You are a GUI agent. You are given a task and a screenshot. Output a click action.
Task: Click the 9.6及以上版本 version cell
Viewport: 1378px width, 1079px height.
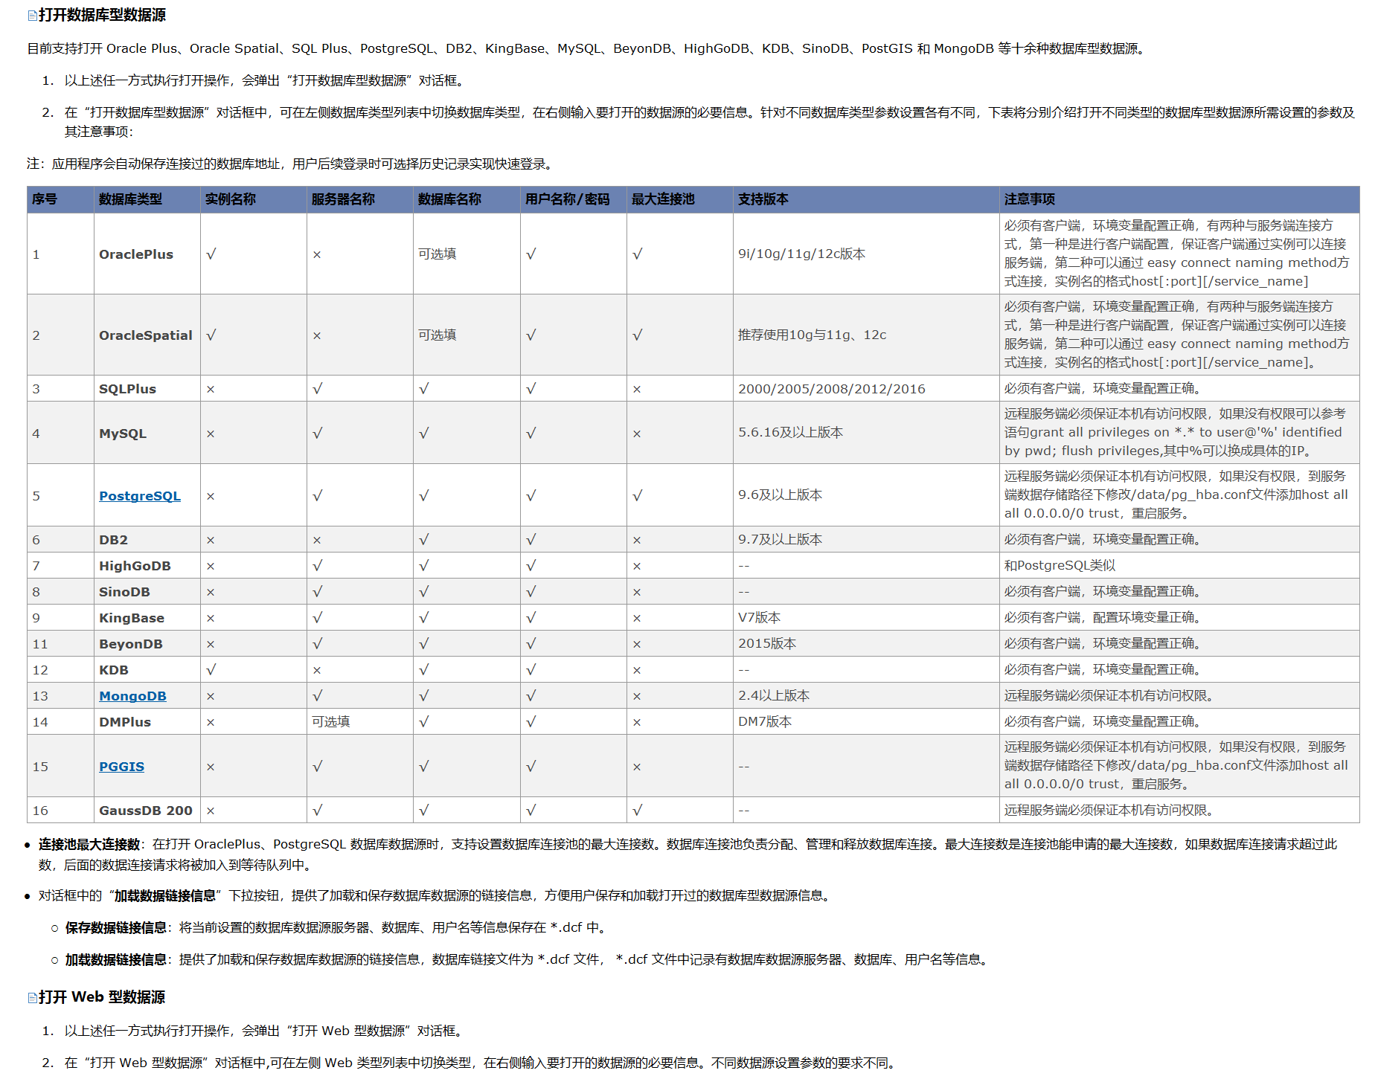[866, 496]
